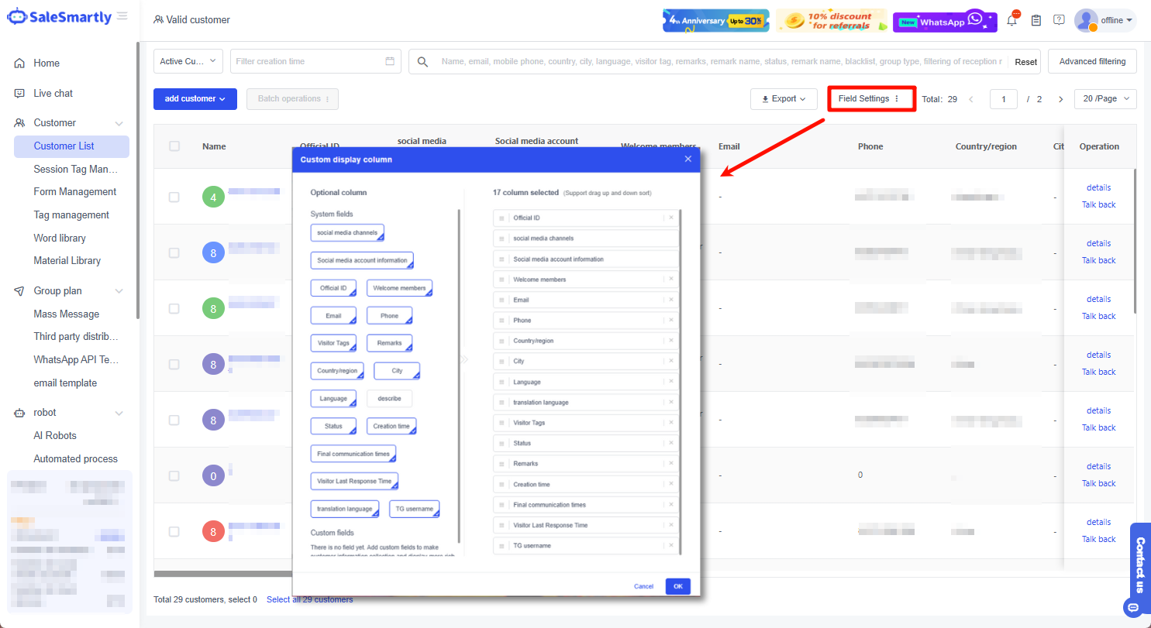This screenshot has width=1151, height=628.
Task: Close the Custom display column dialog
Action: coord(687,160)
